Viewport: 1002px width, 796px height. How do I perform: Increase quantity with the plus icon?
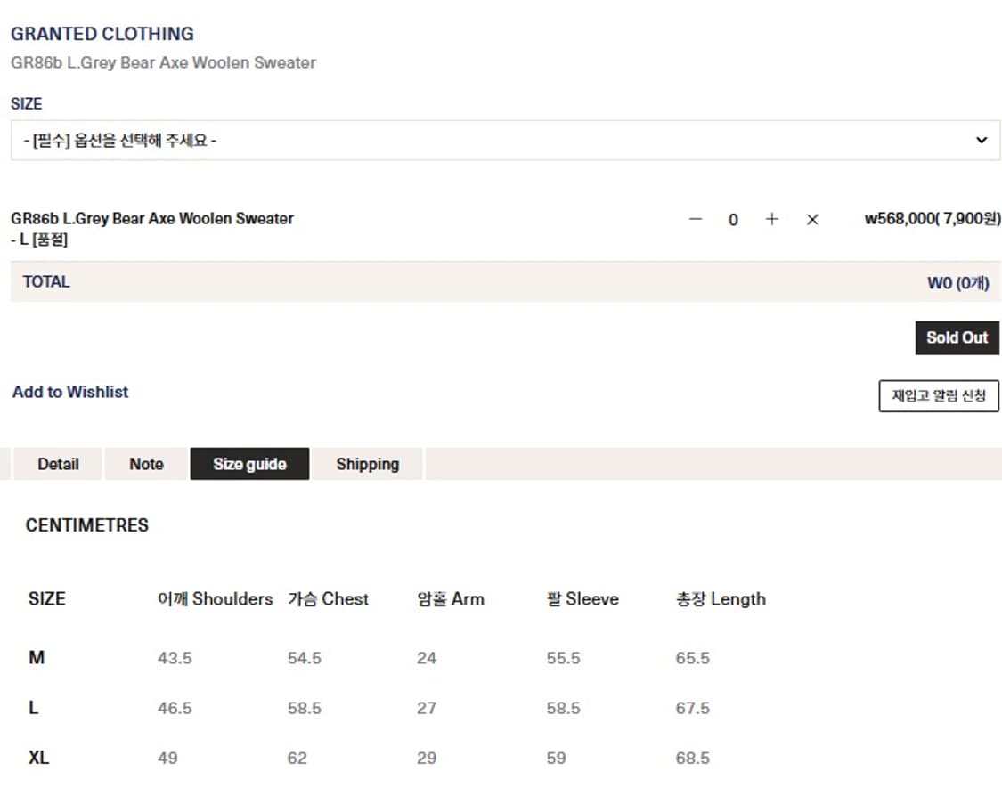tap(771, 219)
